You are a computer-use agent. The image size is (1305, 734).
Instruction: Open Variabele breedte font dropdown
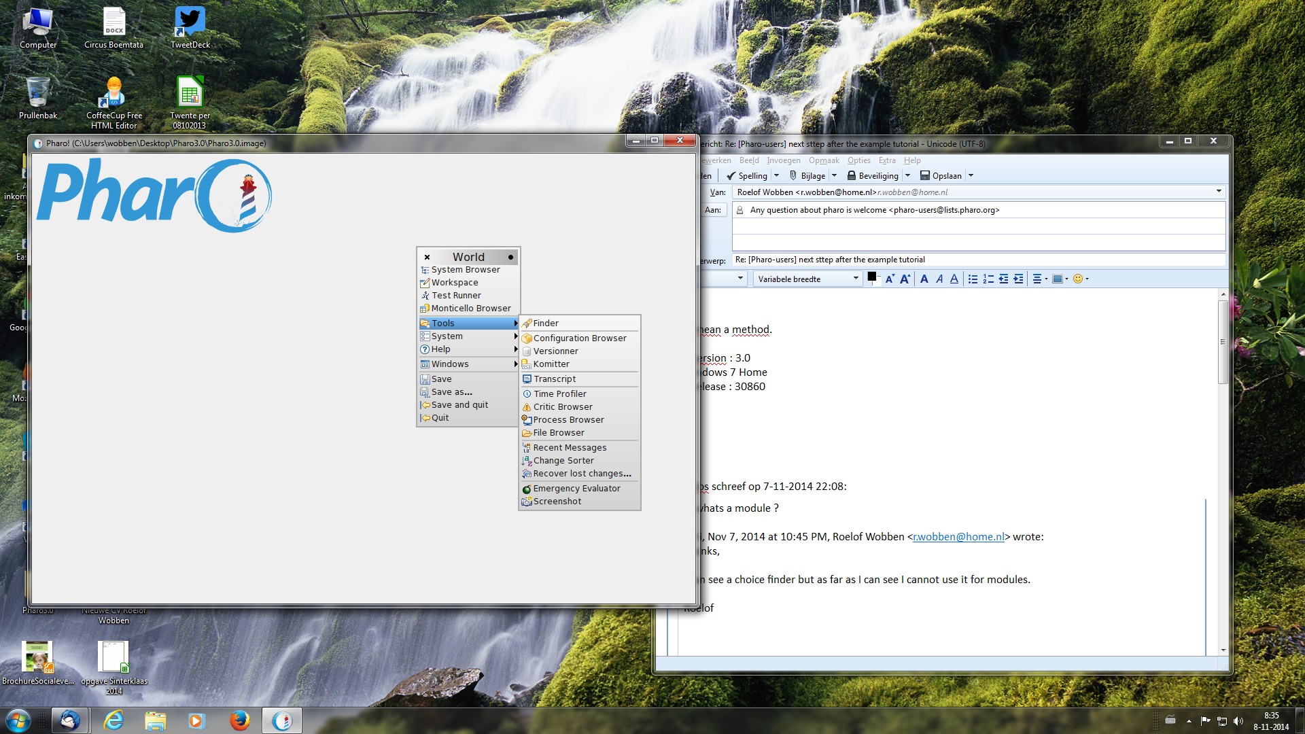coord(808,279)
